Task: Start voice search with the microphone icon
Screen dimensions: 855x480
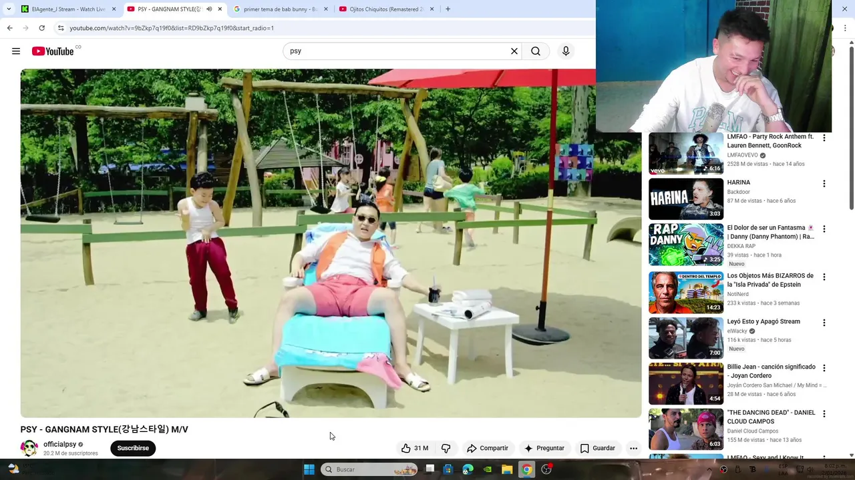Action: pos(566,51)
